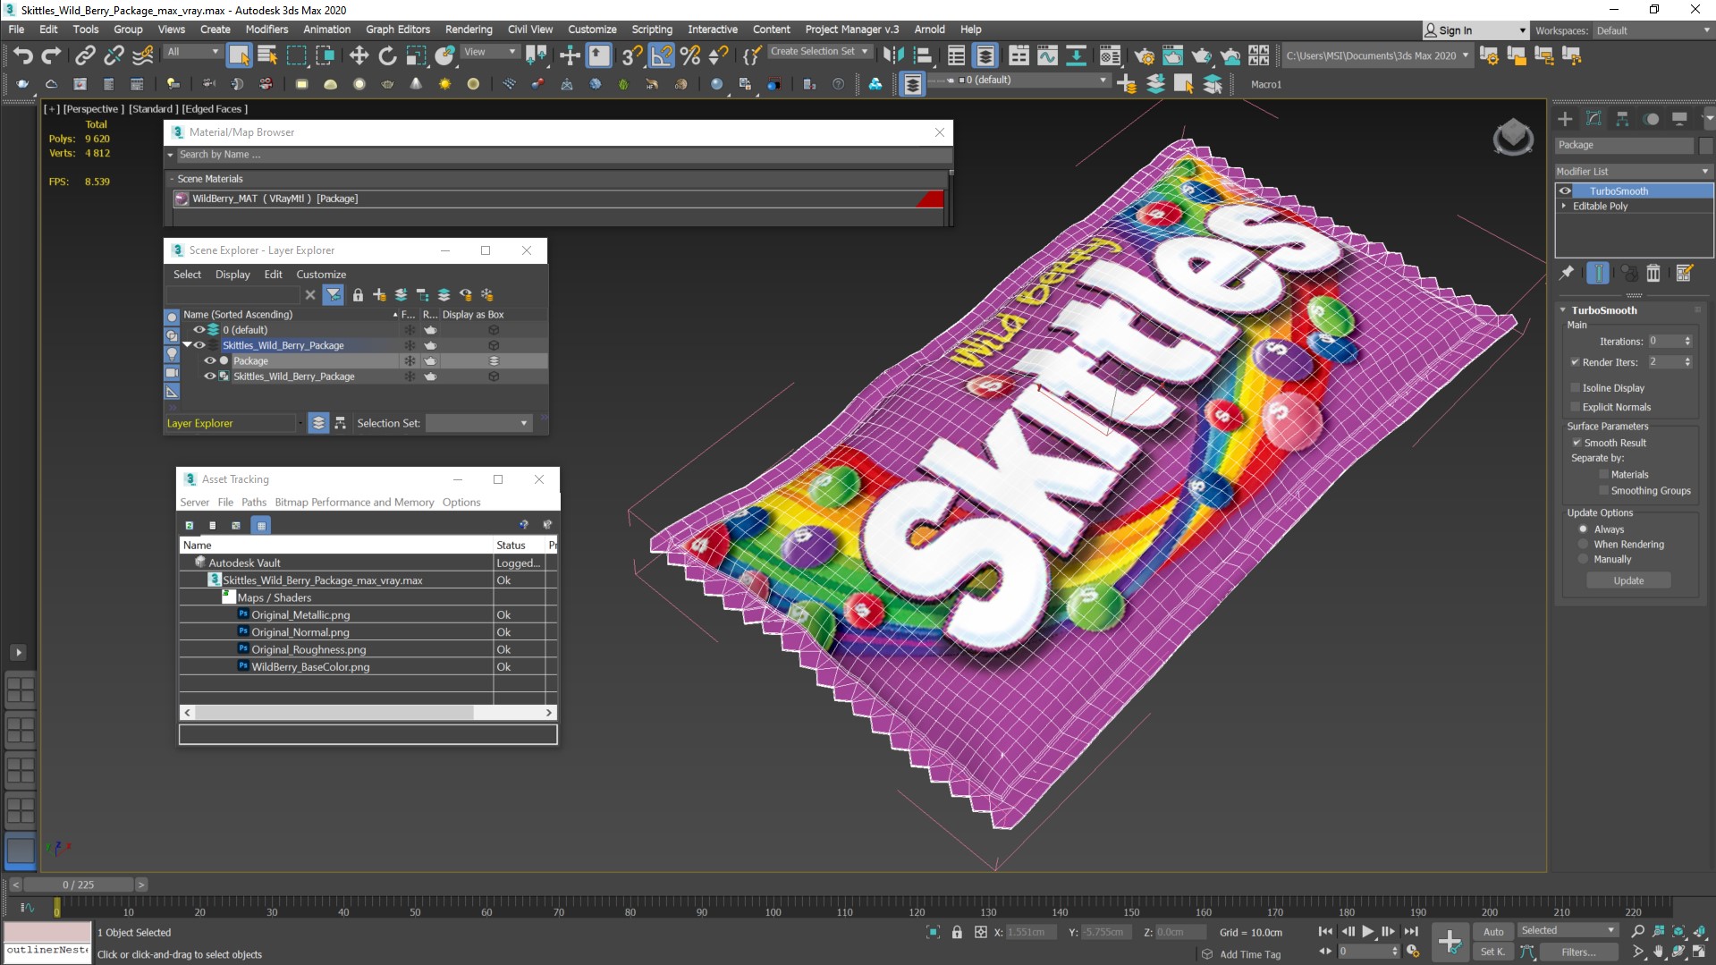Toggle the Render Iters checkbox

pos(1576,362)
